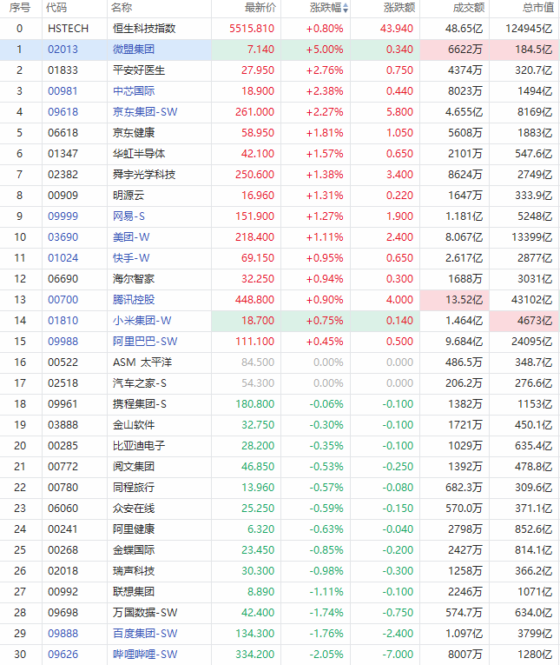The height and width of the screenshot is (665, 560).
Task: Sort by 涨跌幅 sort arrow icon
Action: click(346, 8)
